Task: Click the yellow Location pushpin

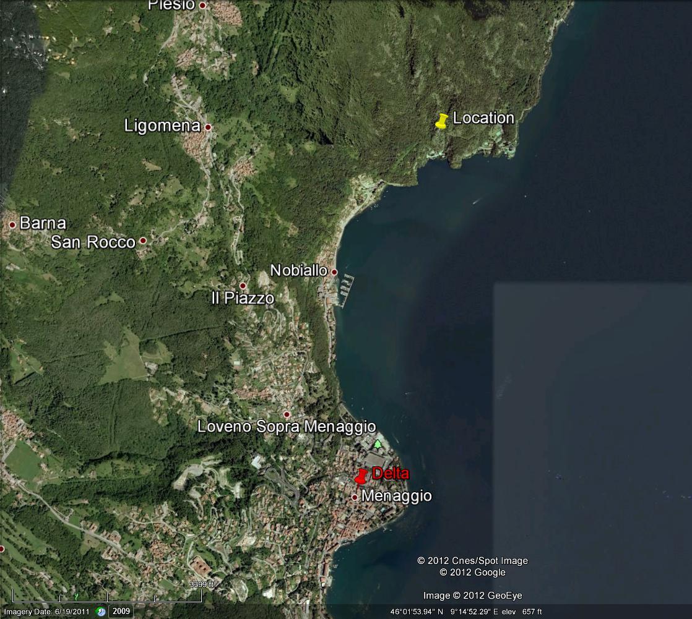Action: [x=441, y=121]
